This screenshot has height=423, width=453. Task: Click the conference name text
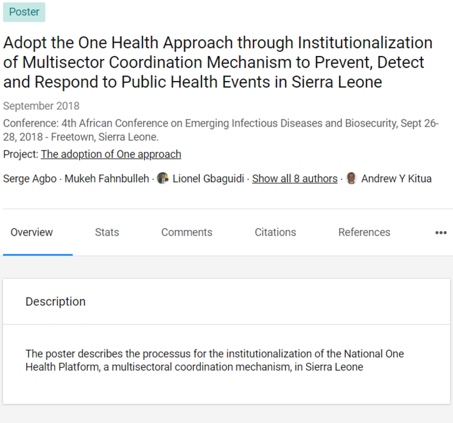[x=221, y=130]
